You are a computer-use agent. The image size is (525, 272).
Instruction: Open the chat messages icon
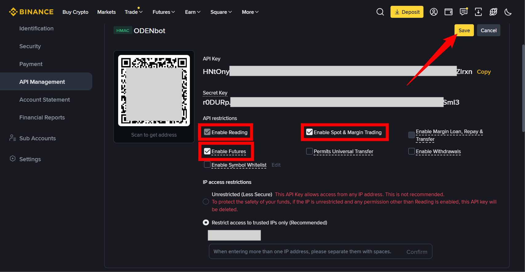[x=463, y=12]
